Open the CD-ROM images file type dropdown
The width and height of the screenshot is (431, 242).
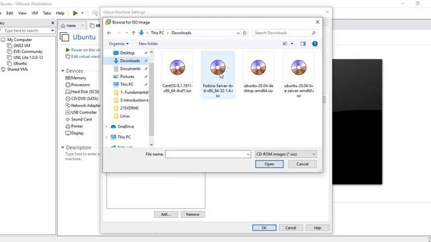(286, 154)
